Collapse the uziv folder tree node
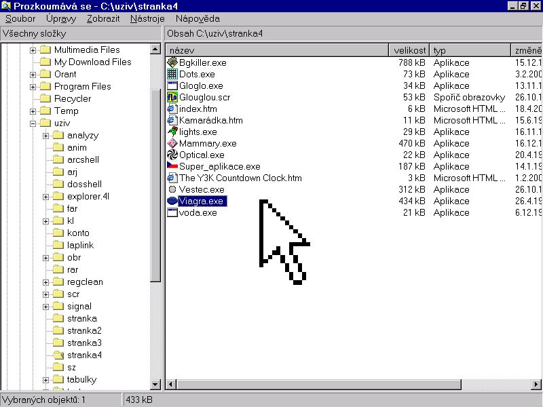The width and height of the screenshot is (543, 407). click(x=33, y=123)
